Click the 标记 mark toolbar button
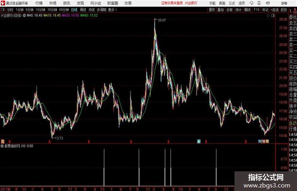297x191 pixels. 265,10
